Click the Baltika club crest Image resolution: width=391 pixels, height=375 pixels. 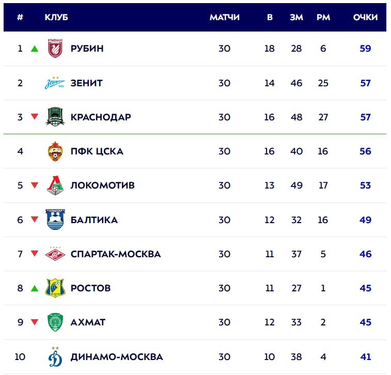tap(55, 220)
